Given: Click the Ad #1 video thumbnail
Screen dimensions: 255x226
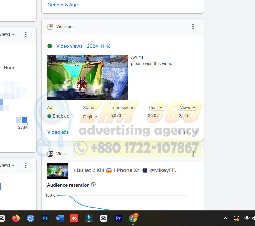Looking at the screenshot, I should (x=87, y=77).
